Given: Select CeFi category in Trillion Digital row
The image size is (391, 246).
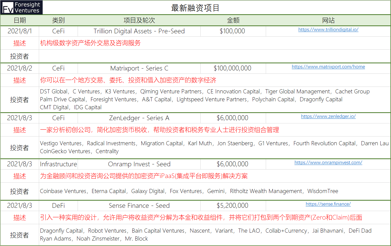Looking at the screenshot, I should [x=58, y=31].
